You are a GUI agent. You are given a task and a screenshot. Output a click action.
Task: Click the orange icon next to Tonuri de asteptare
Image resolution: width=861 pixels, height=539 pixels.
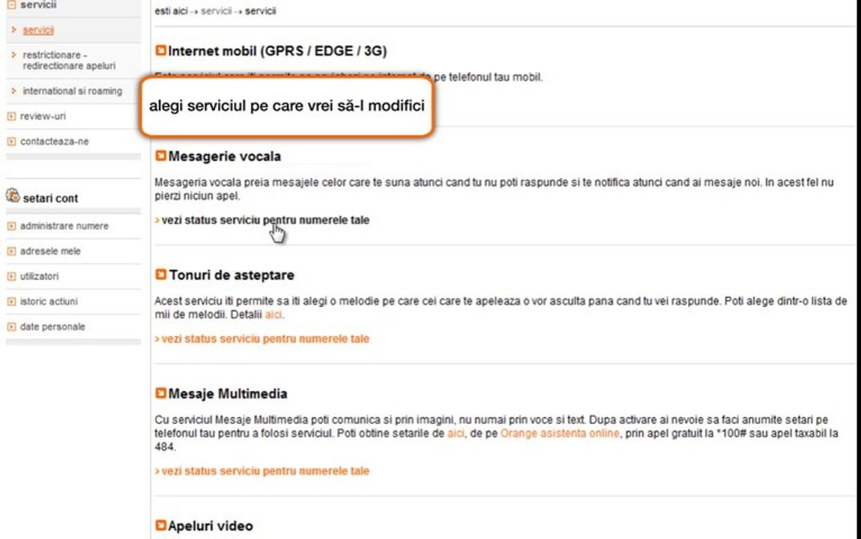[x=160, y=275]
